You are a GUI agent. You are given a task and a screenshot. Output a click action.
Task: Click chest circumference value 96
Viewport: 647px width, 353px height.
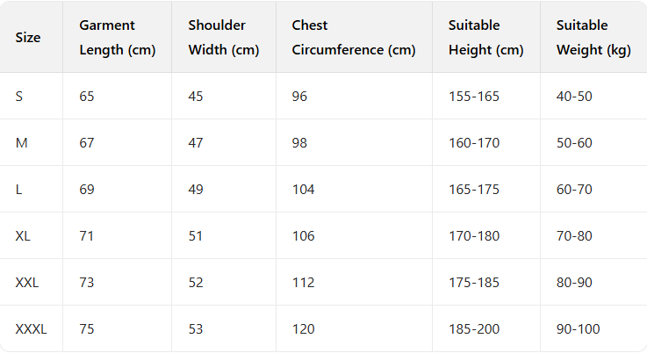click(299, 97)
